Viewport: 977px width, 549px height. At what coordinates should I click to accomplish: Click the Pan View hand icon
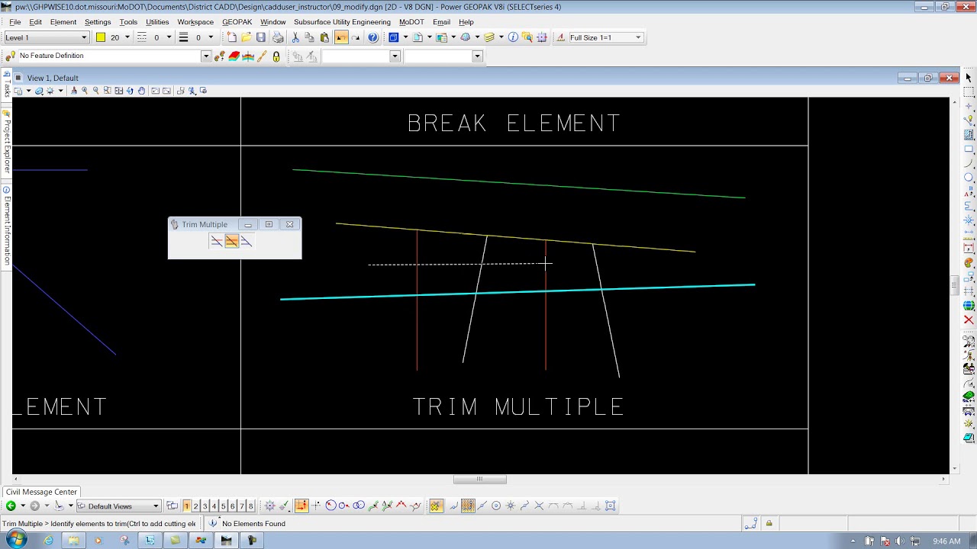(x=141, y=91)
